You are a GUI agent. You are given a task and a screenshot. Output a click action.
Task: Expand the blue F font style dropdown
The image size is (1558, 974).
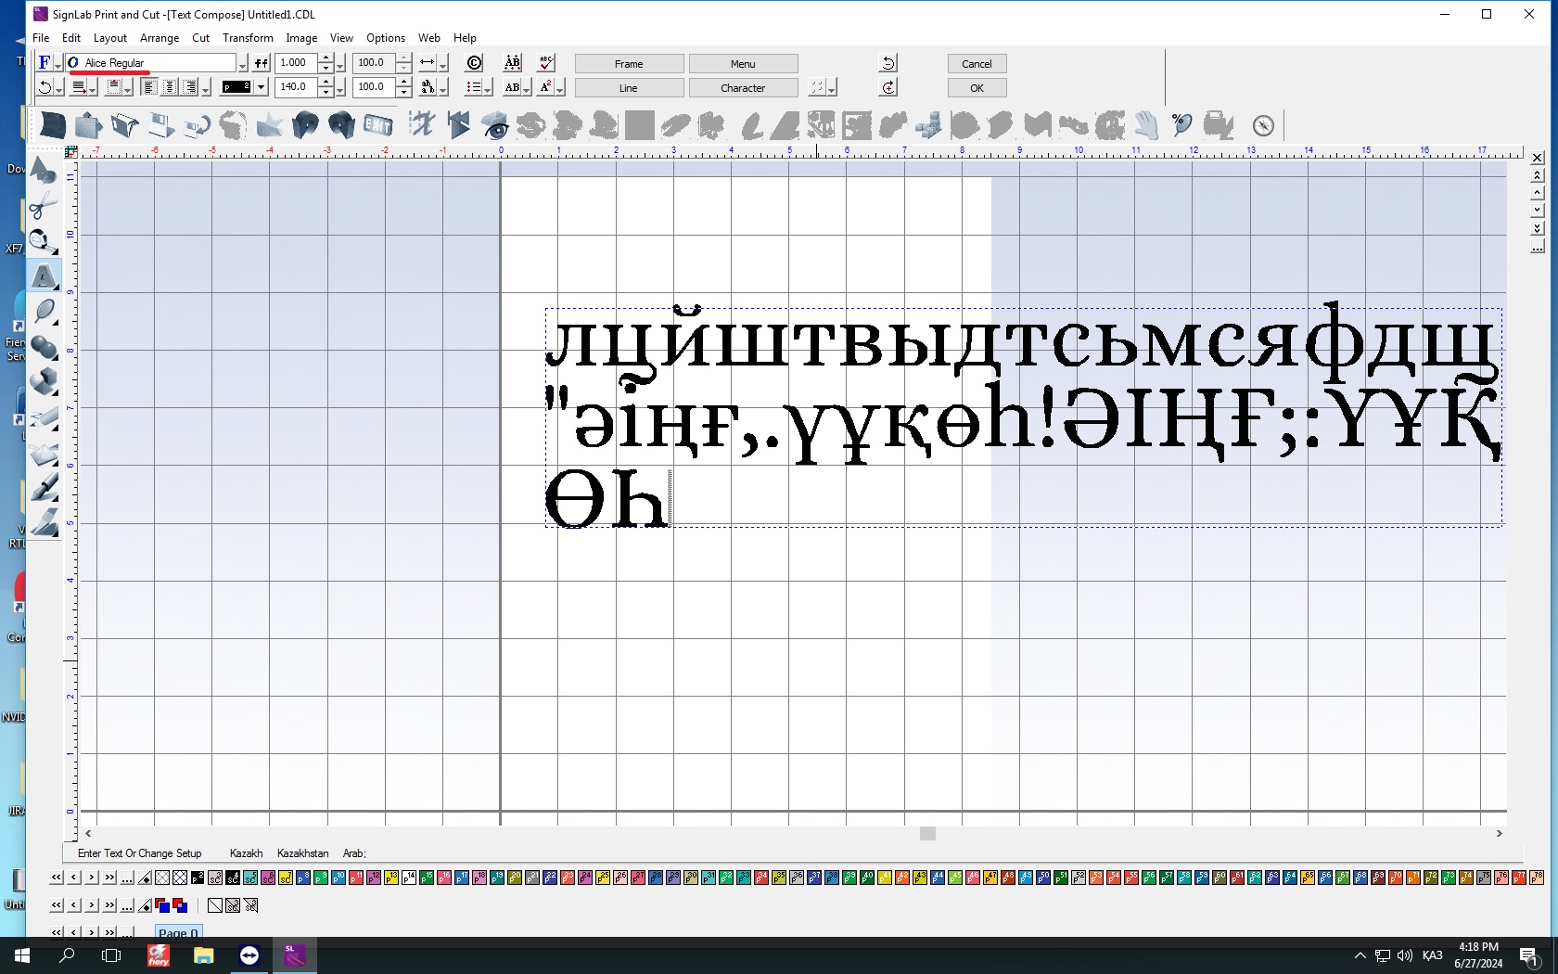point(57,64)
